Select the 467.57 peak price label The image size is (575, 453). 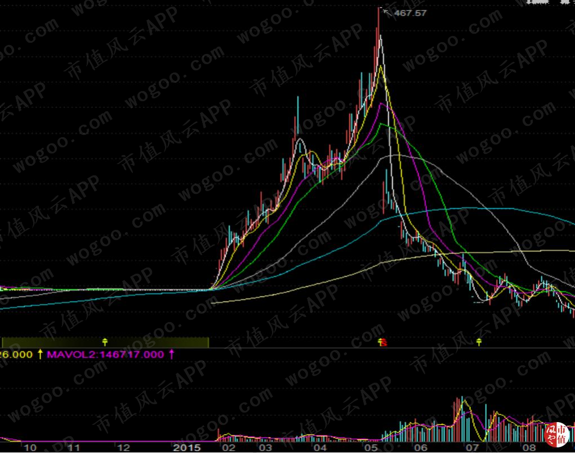[x=411, y=13]
